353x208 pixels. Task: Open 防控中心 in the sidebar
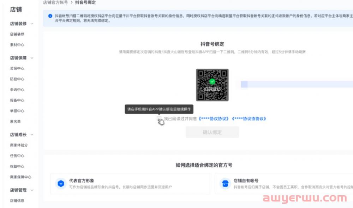click(x=17, y=79)
